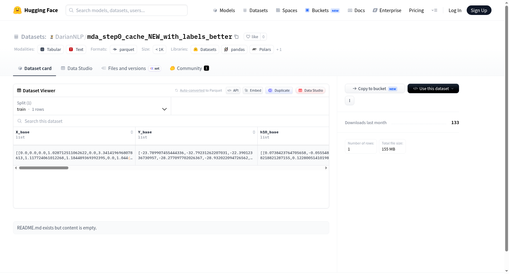
Task: Click the Number of rows box
Action: pyautogui.click(x=361, y=146)
